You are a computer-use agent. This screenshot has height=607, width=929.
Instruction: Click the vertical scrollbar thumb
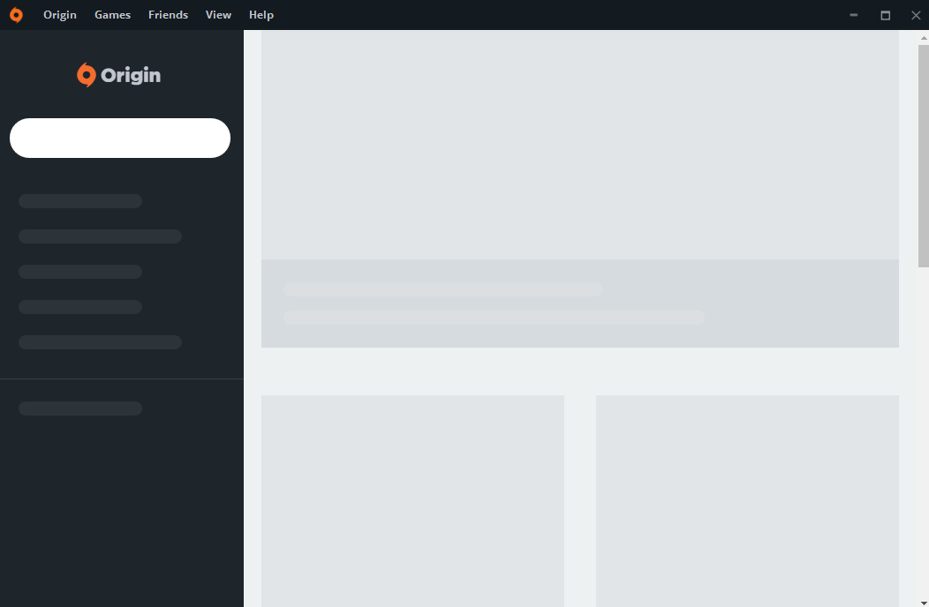click(x=923, y=156)
